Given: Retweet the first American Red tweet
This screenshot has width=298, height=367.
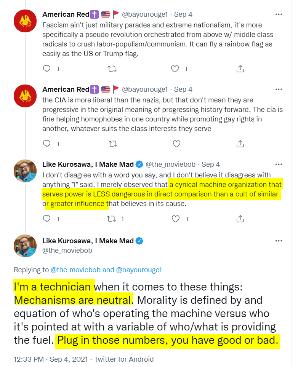Looking at the screenshot, I should tap(112, 69).
